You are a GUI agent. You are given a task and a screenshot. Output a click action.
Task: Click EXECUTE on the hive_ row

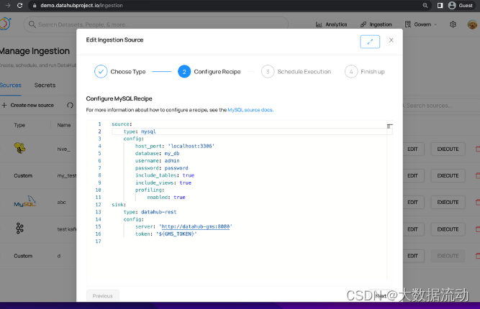(448, 149)
